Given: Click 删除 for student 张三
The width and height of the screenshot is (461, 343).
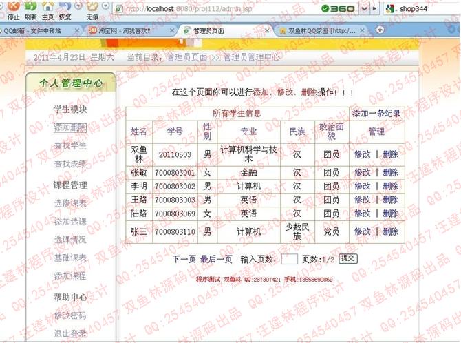Looking at the screenshot, I should 390,231.
